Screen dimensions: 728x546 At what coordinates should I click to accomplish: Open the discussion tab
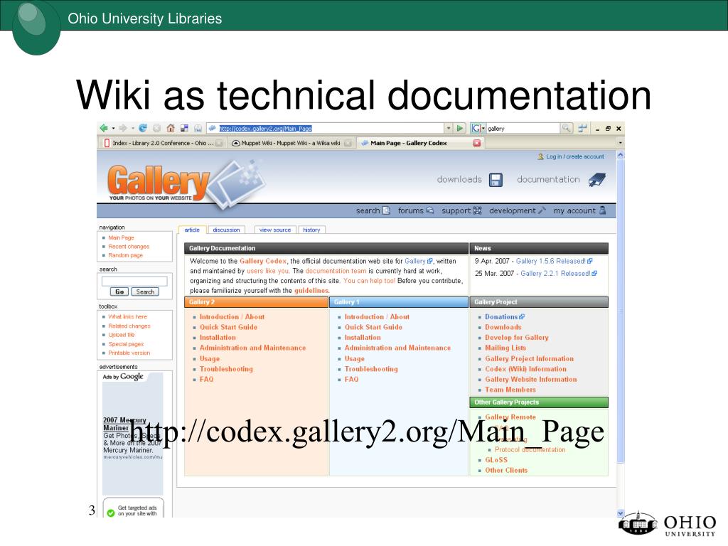coord(226,230)
